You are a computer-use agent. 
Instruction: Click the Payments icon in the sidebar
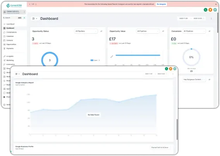[x=4, y=48]
